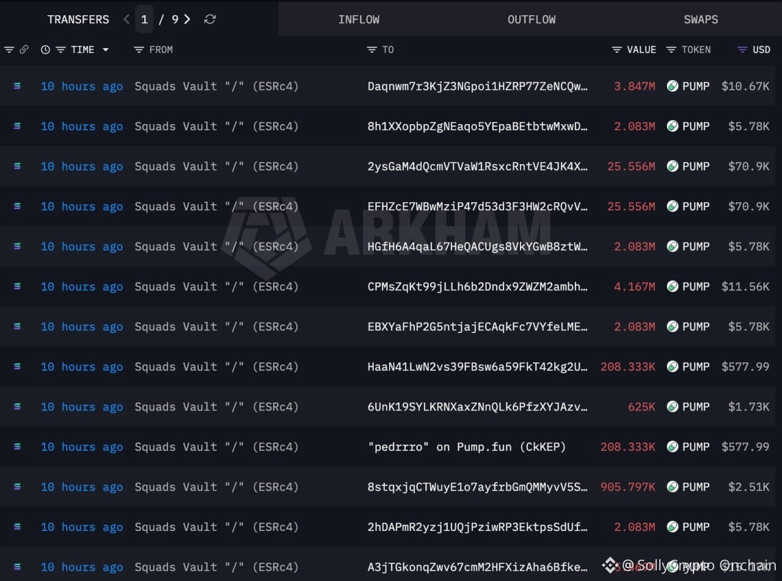The height and width of the screenshot is (581, 782).
Task: Click the 25.556M value in the 2ysGaM4dQ row
Action: pyautogui.click(x=631, y=166)
